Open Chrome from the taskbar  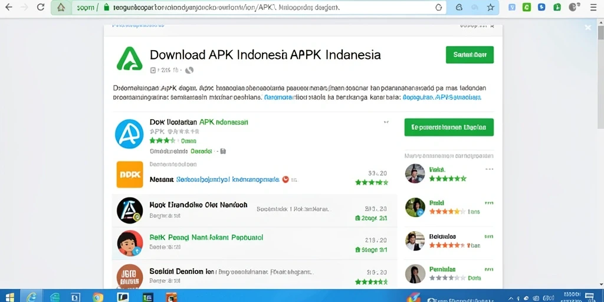pyautogui.click(x=98, y=297)
